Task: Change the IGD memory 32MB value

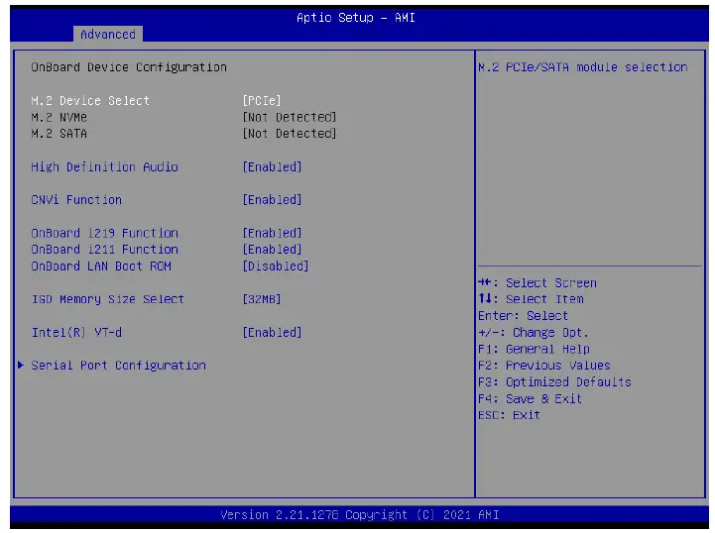Action: point(262,299)
